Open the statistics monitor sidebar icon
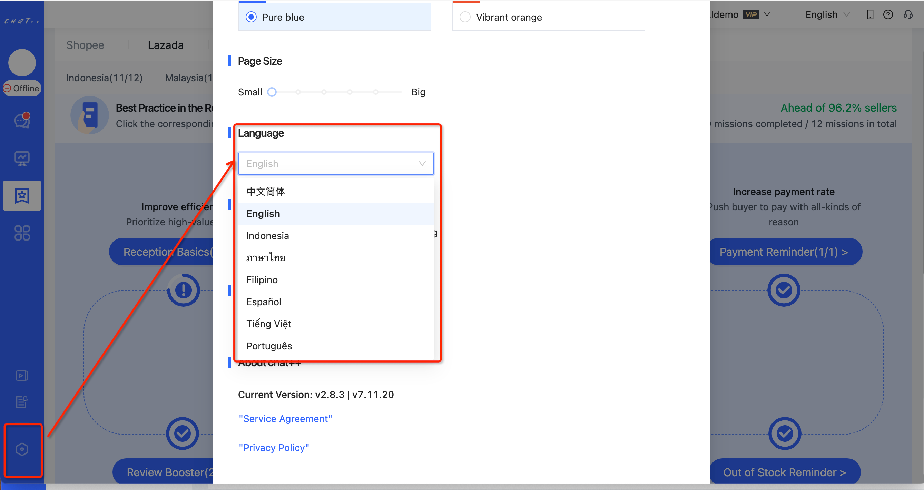The height and width of the screenshot is (490, 924). point(22,158)
